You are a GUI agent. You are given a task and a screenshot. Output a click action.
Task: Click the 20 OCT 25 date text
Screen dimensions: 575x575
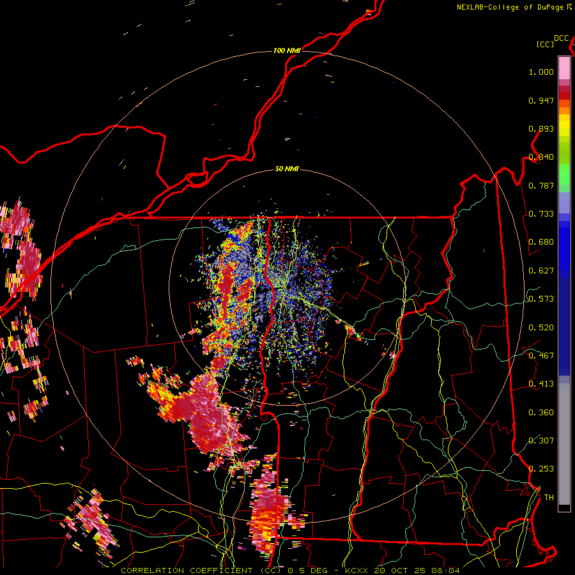click(400, 571)
